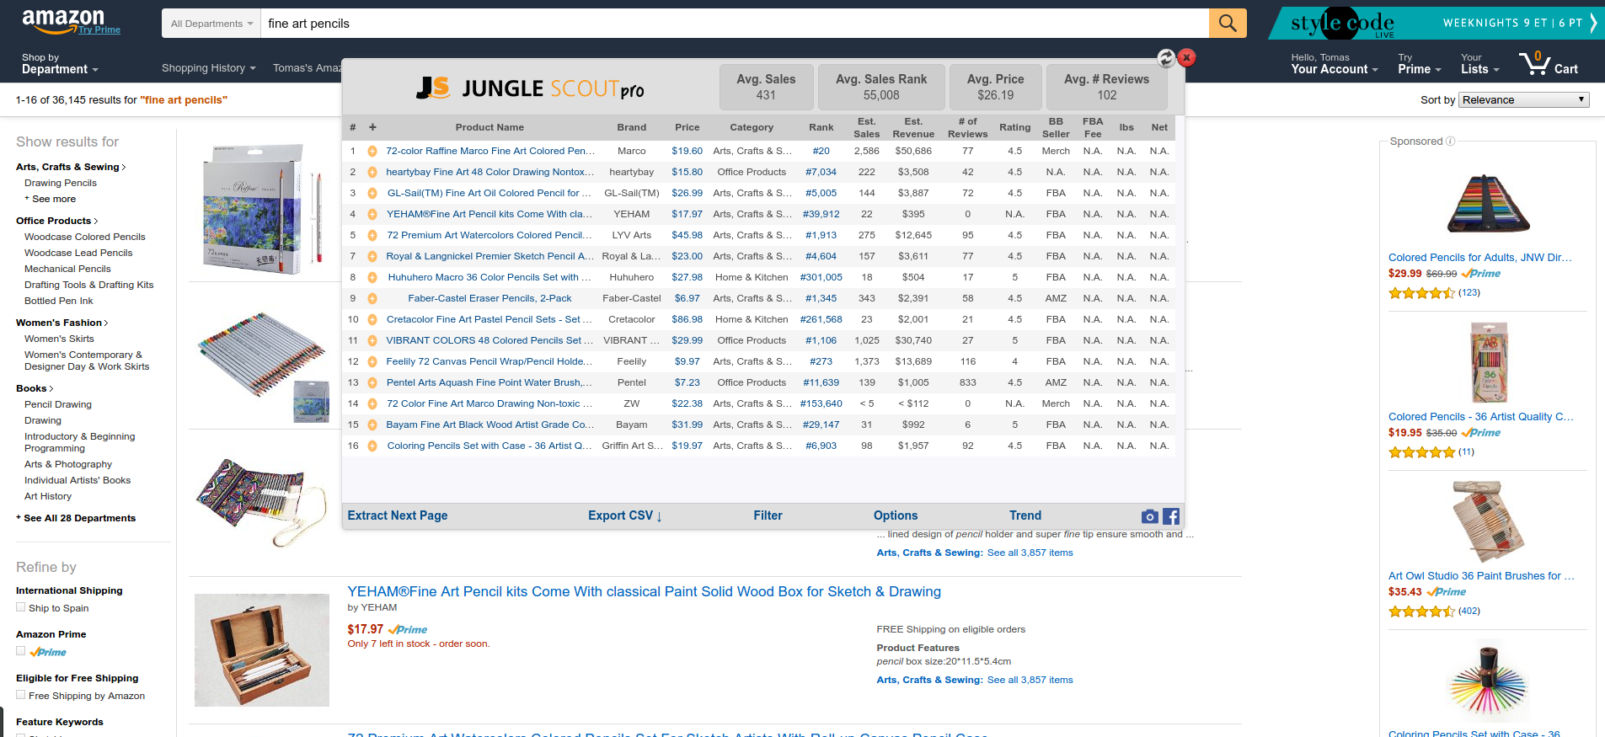Viewport: 1605px width, 737px height.
Task: Click plus icon for Royal & Langnickel row
Action: [x=372, y=257]
